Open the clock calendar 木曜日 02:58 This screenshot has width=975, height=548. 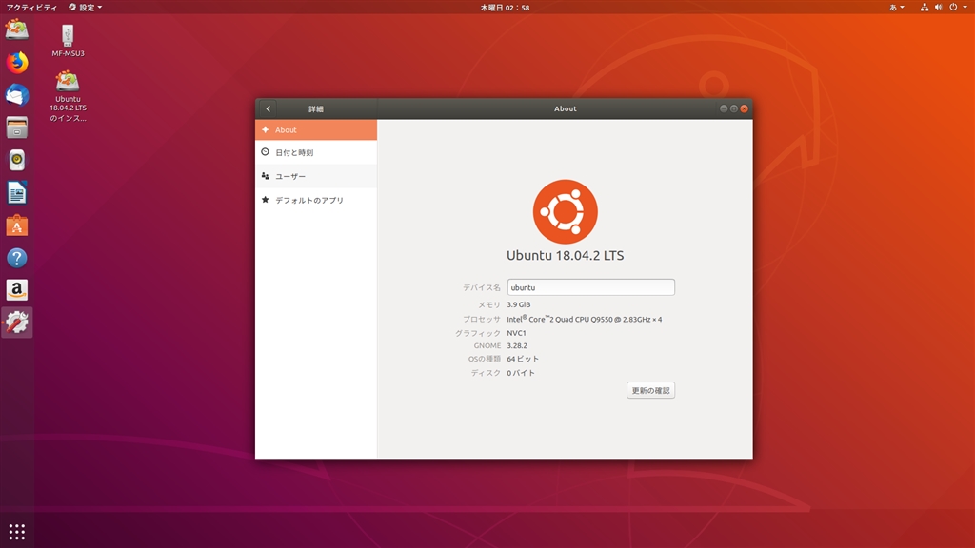[x=505, y=8]
